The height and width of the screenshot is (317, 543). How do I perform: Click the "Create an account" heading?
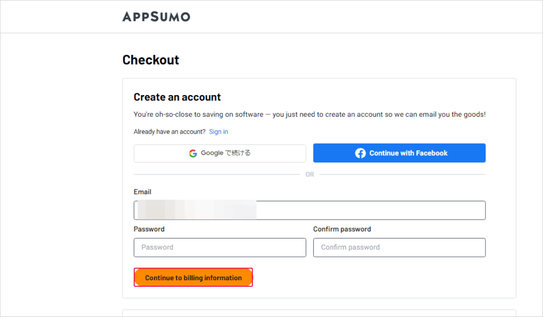[x=177, y=97]
